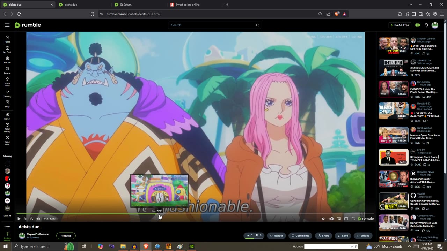This screenshot has height=251, width=447.
Task: Open Task View on the taskbar
Action: click(x=84, y=246)
